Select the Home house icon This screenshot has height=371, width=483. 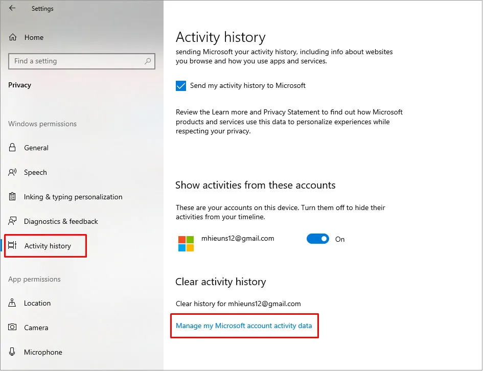tap(12, 37)
